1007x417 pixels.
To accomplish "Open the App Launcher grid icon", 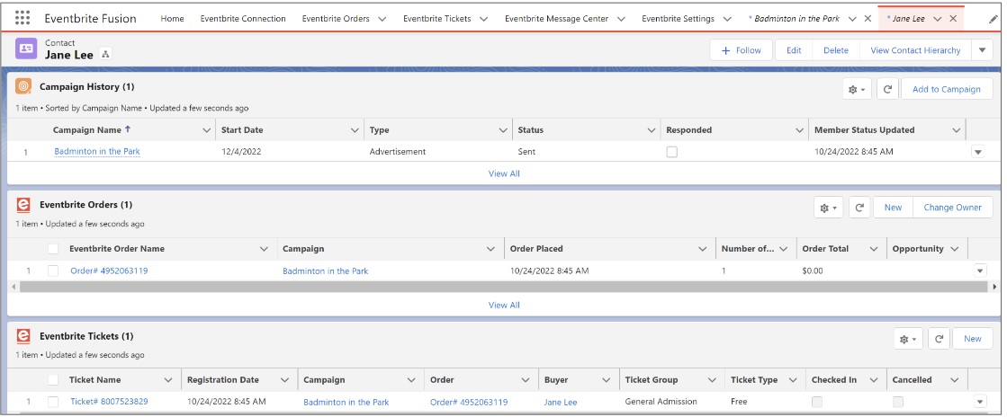I will pos(23,18).
